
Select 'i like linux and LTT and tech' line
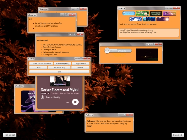(x=46, y=26)
